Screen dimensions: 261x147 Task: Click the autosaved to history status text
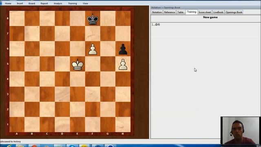click(x=10, y=142)
